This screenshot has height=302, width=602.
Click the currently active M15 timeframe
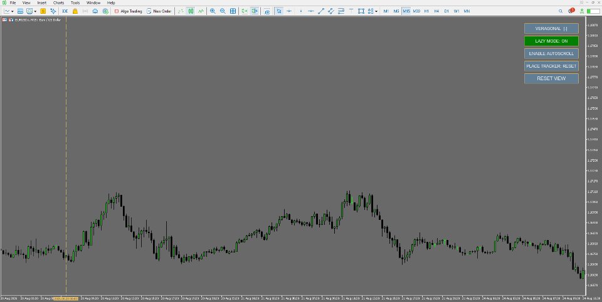coord(406,11)
